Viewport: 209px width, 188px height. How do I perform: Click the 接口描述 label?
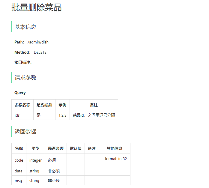pos(23,63)
